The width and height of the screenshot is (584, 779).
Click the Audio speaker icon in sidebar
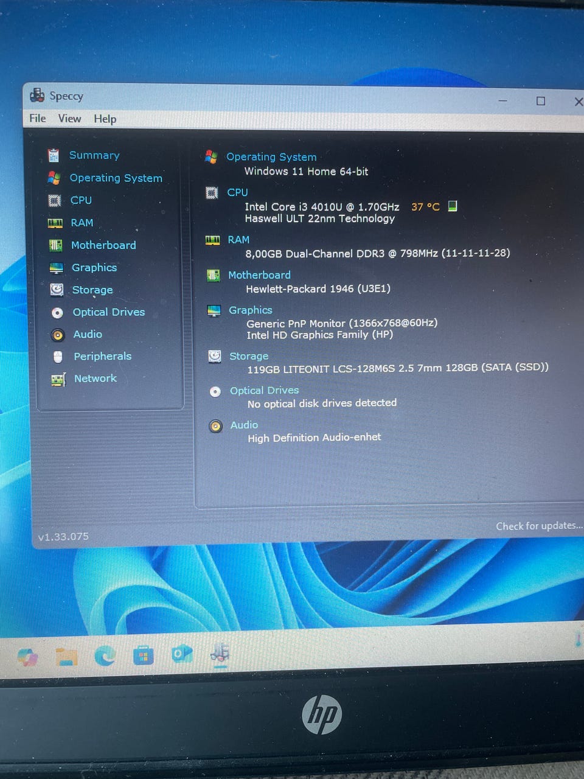pyautogui.click(x=58, y=335)
